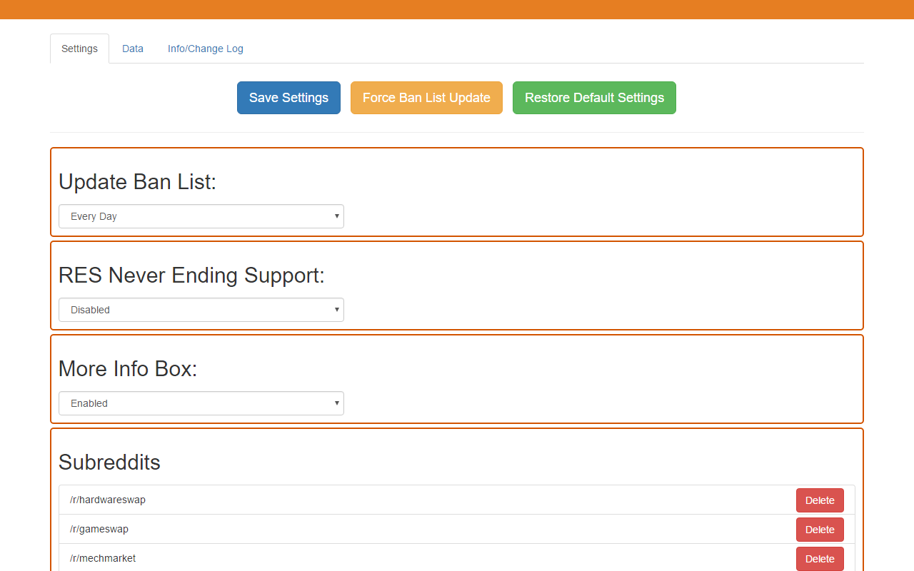Remove /r/mechmarket with its Delete button

[820, 559]
